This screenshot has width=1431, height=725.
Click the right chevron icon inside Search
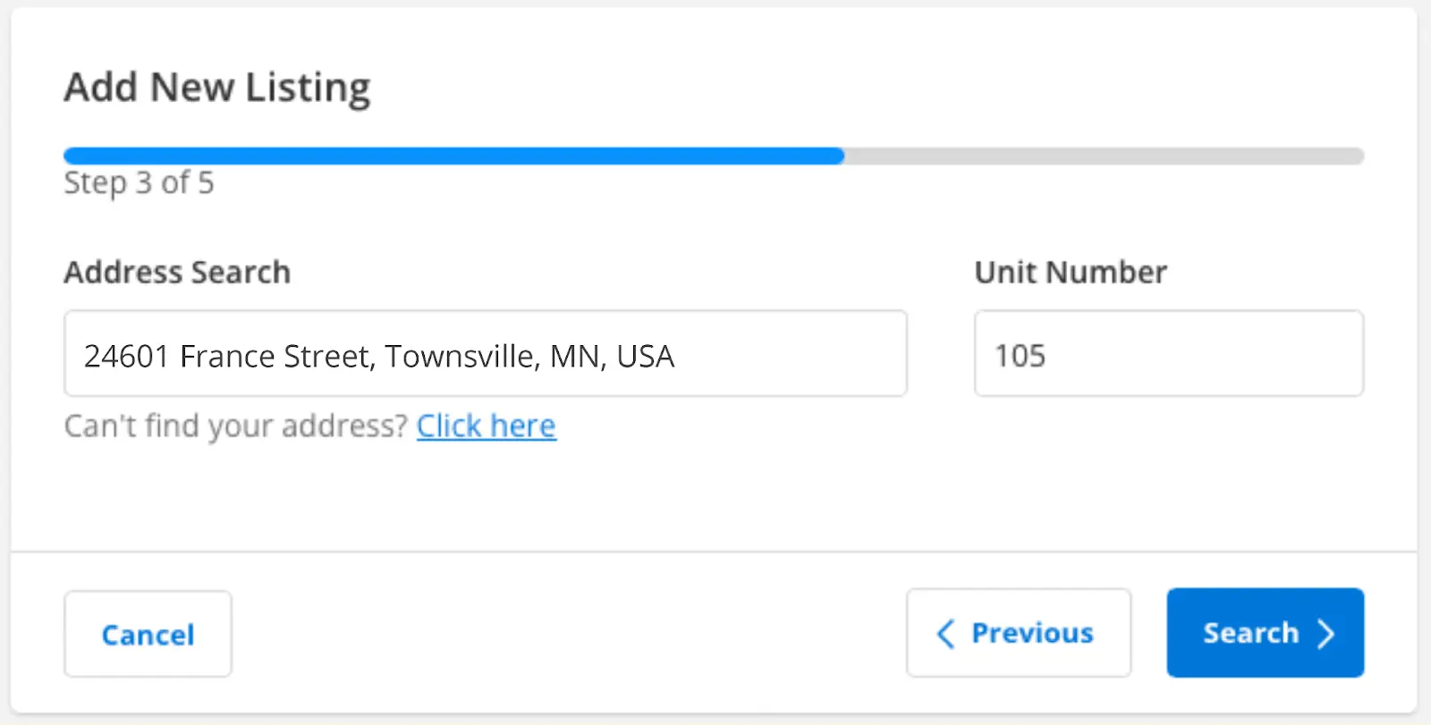1325,633
